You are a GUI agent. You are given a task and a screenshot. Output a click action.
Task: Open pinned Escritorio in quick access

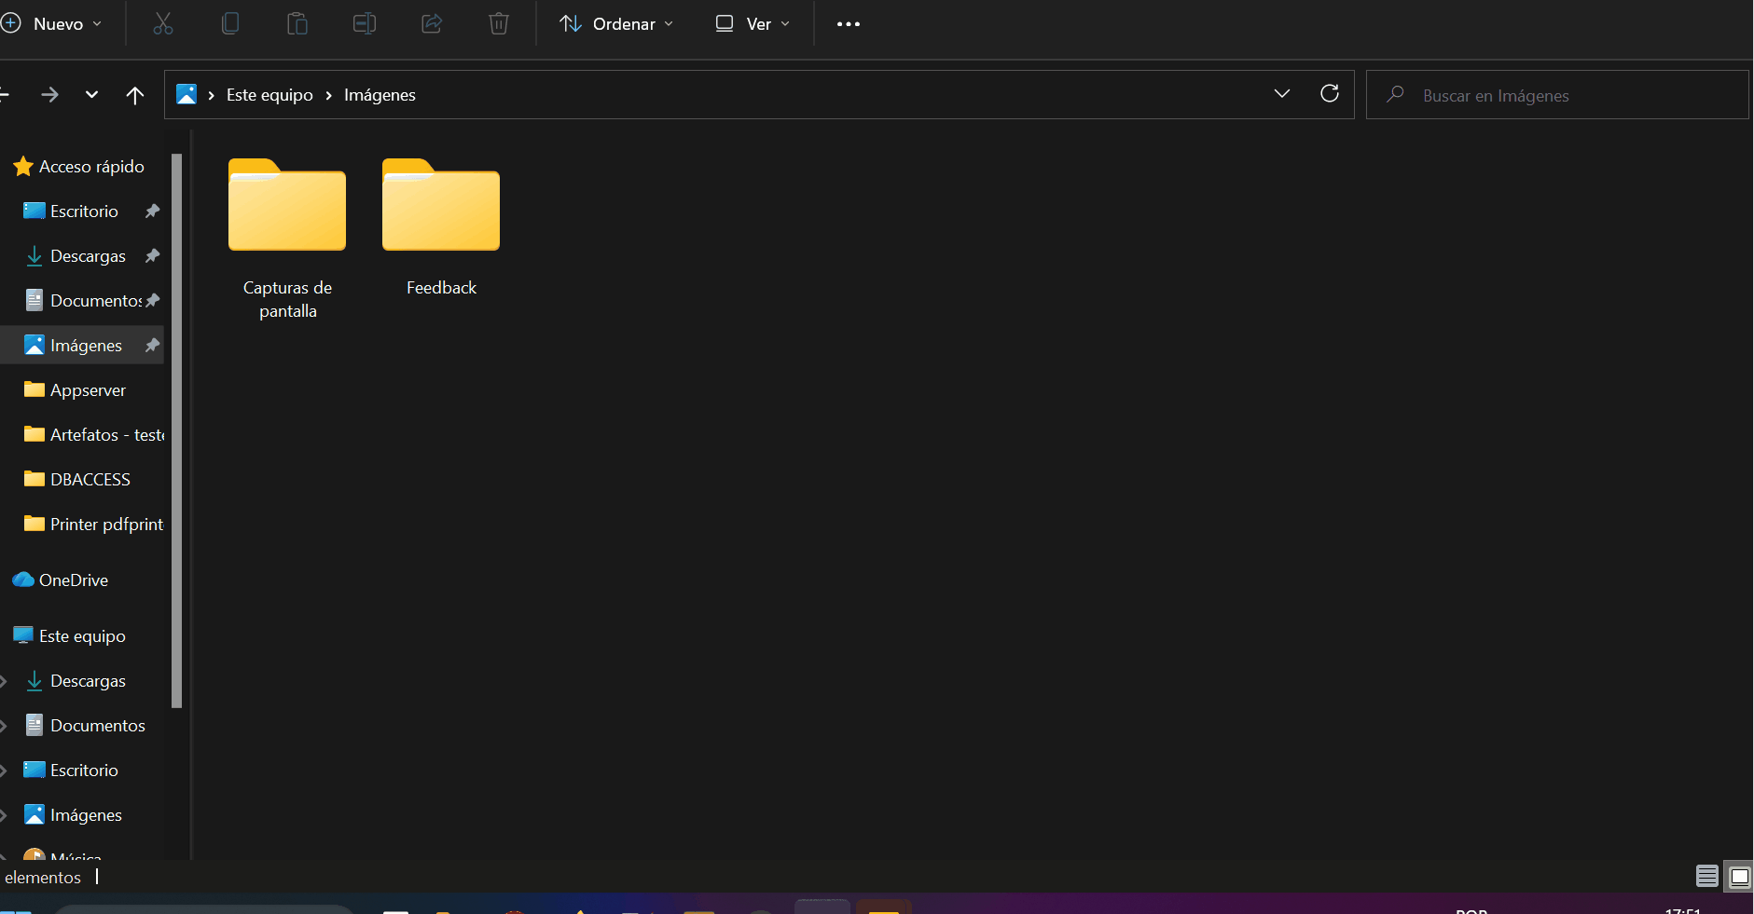point(84,211)
